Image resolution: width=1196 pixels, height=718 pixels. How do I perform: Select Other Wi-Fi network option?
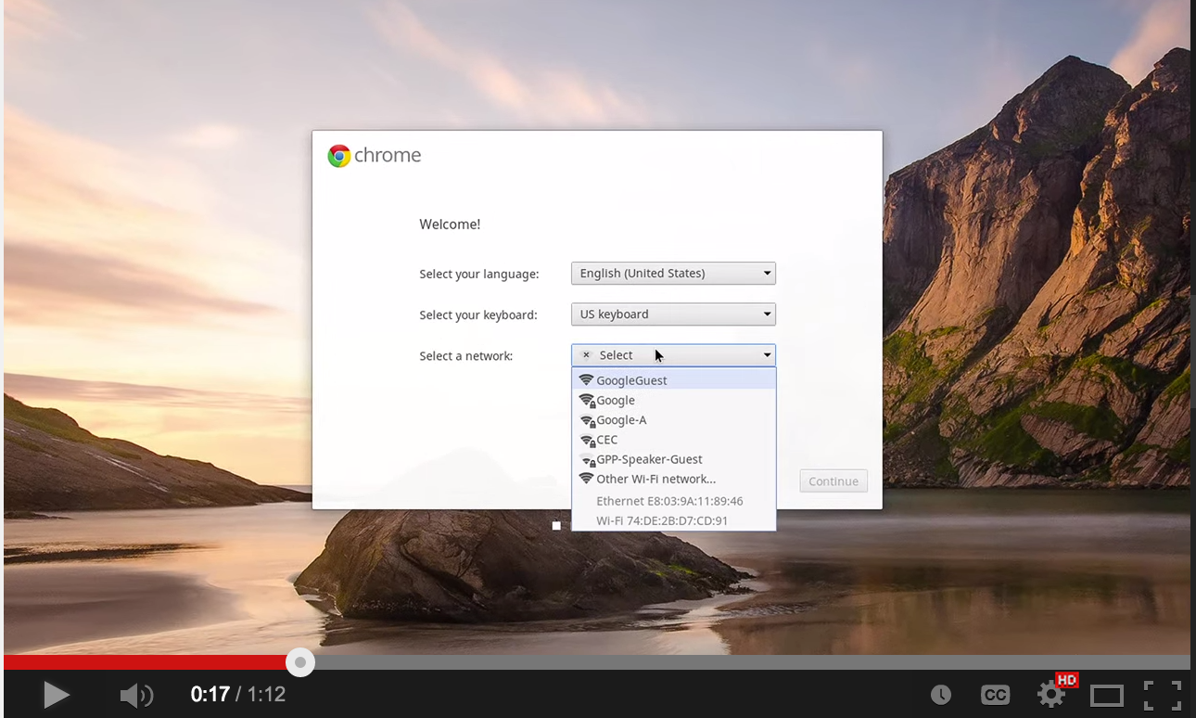click(674, 479)
